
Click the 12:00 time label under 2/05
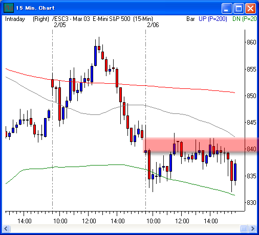tap(89, 221)
